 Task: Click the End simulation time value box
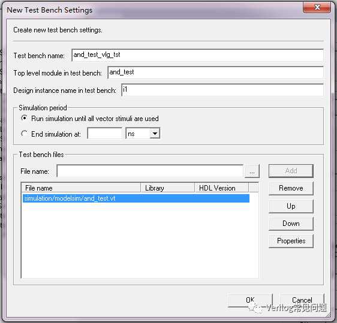105,134
